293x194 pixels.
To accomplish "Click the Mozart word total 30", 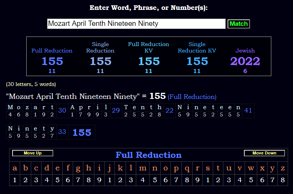I will [x=62, y=111].
